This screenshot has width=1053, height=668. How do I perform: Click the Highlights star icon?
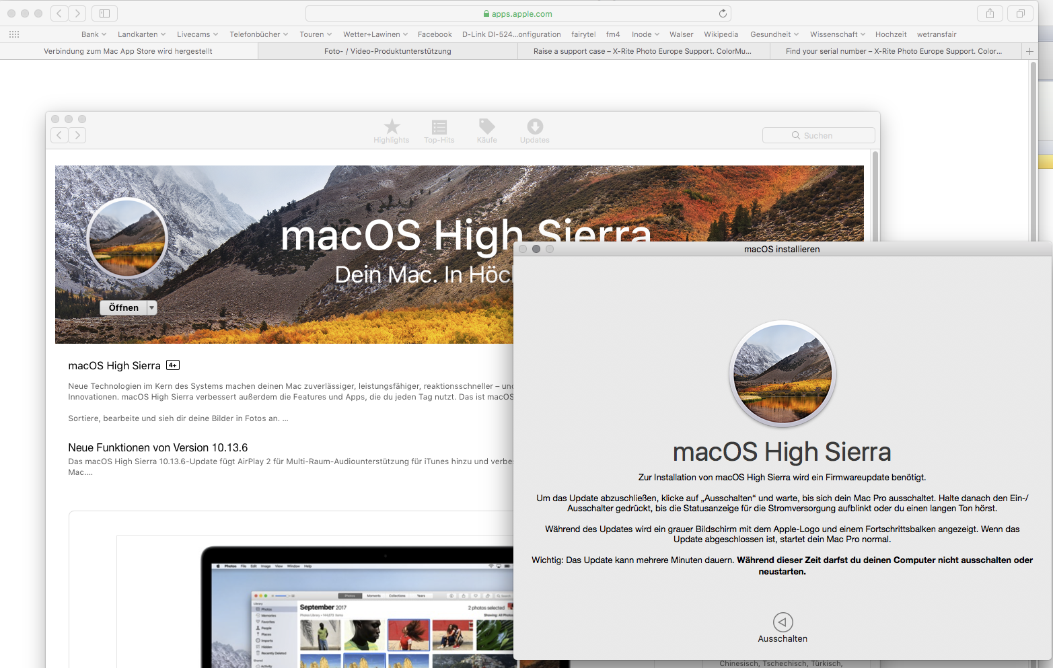pos(392,126)
